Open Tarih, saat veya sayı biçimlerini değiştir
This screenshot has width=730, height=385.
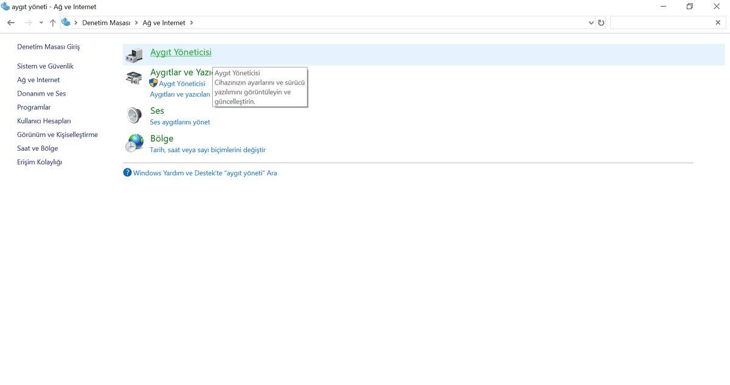[x=207, y=150]
